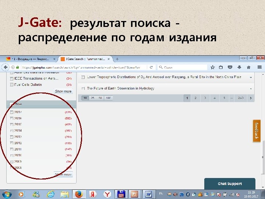Open the Windows Start menu orb
This screenshot has width=265, height=199.
point(7,194)
